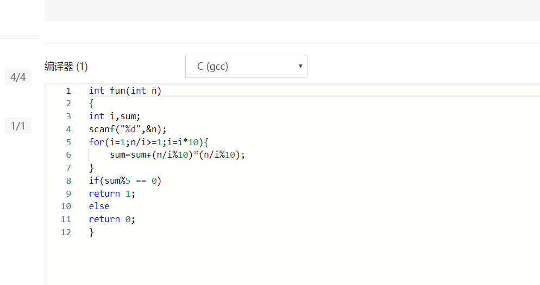The width and height of the screenshot is (540, 285).
Task: Click the "return 1;" statement
Action: tap(111, 193)
